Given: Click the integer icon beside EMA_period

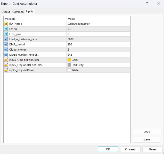Looking at the screenshot, I should [6, 44].
